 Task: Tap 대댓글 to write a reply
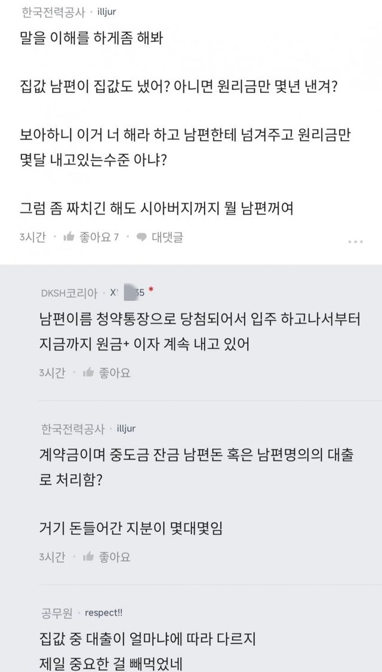click(x=167, y=237)
